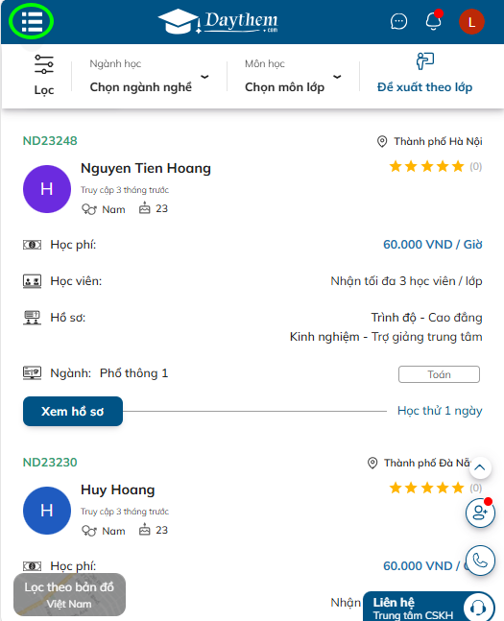504x621 pixels.
Task: Click the Học thử 1 ngày link
Action: (440, 411)
